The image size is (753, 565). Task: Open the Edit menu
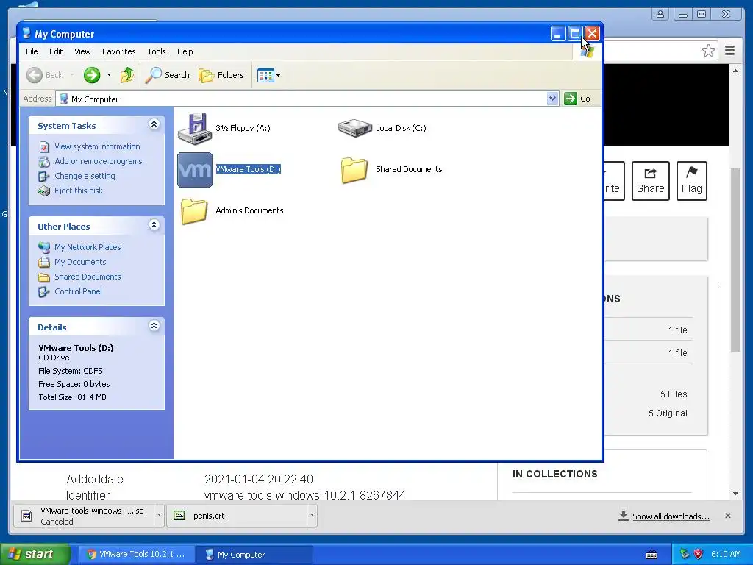pos(56,51)
